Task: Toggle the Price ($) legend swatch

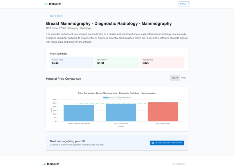Action: pos(106,98)
